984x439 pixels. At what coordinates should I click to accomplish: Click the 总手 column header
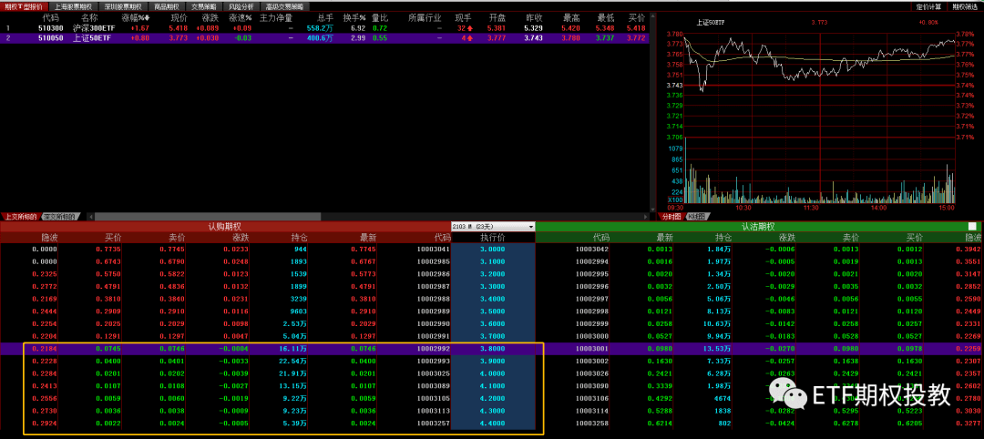click(325, 17)
